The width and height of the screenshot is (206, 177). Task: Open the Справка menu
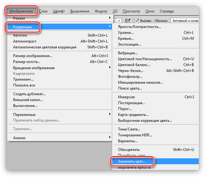(167, 11)
